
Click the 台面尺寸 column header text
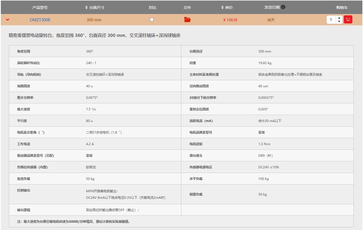click(97, 8)
